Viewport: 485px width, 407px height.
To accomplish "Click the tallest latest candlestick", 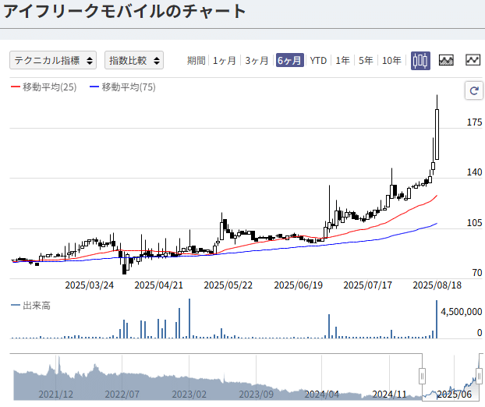I will click(x=437, y=134).
